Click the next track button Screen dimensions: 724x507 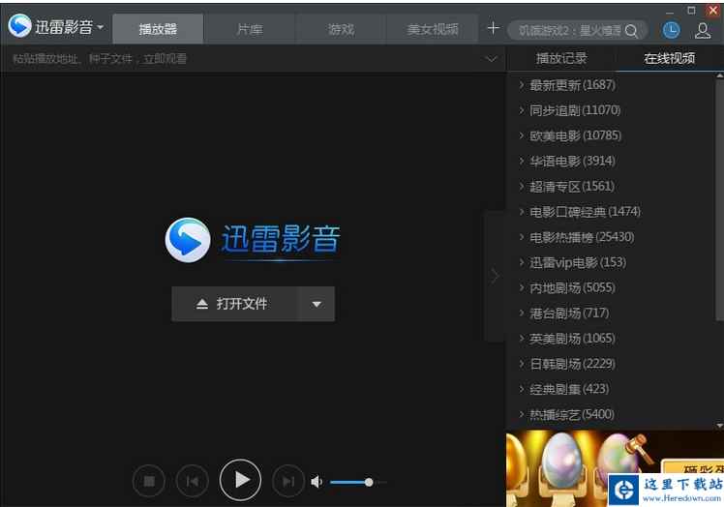click(288, 481)
